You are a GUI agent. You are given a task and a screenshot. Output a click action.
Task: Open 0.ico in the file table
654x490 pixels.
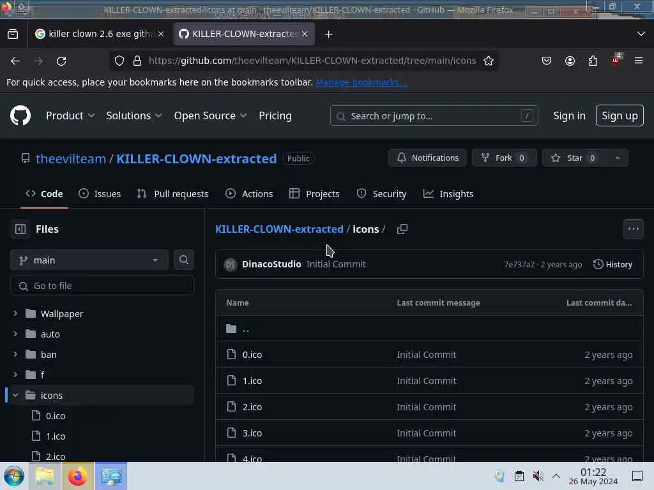[252, 355]
